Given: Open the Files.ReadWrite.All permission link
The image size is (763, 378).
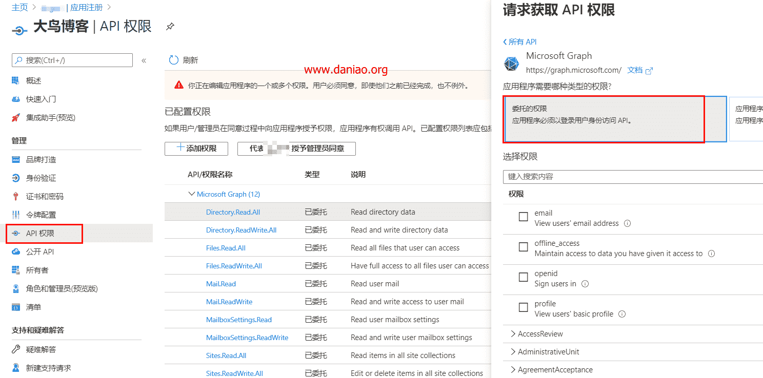Looking at the screenshot, I should pyautogui.click(x=234, y=266).
